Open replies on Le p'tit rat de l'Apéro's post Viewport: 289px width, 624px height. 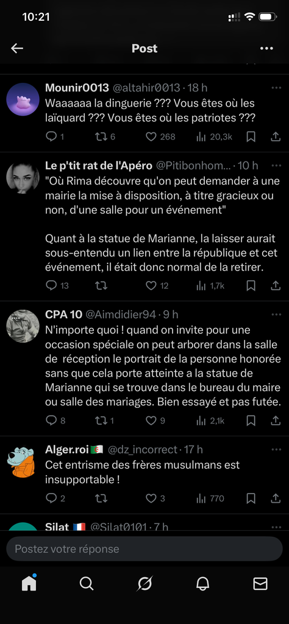pos(57,285)
